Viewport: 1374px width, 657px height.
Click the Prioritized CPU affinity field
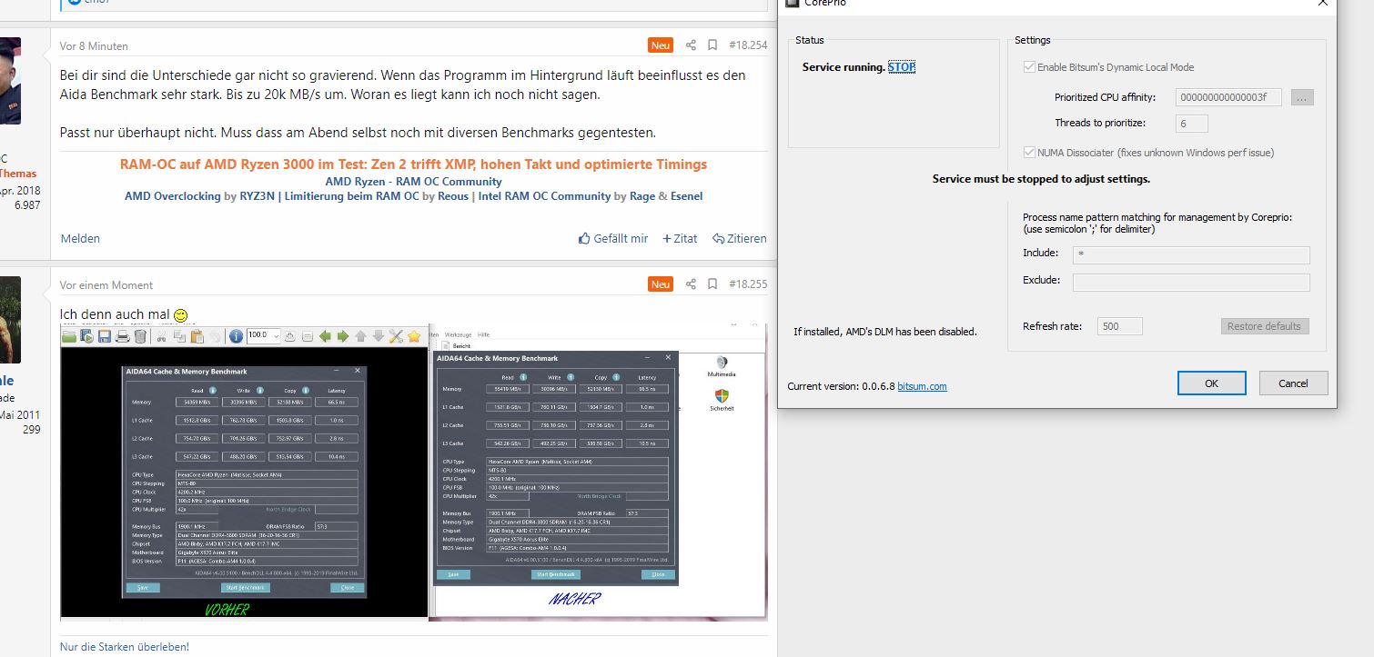[x=1228, y=97]
